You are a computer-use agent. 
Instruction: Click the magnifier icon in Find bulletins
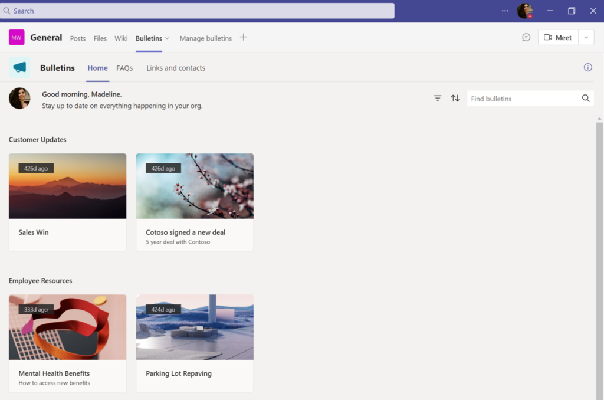tap(586, 99)
